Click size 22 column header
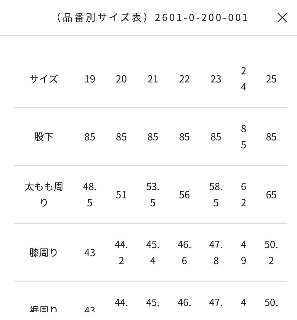297x320 pixels. point(184,79)
